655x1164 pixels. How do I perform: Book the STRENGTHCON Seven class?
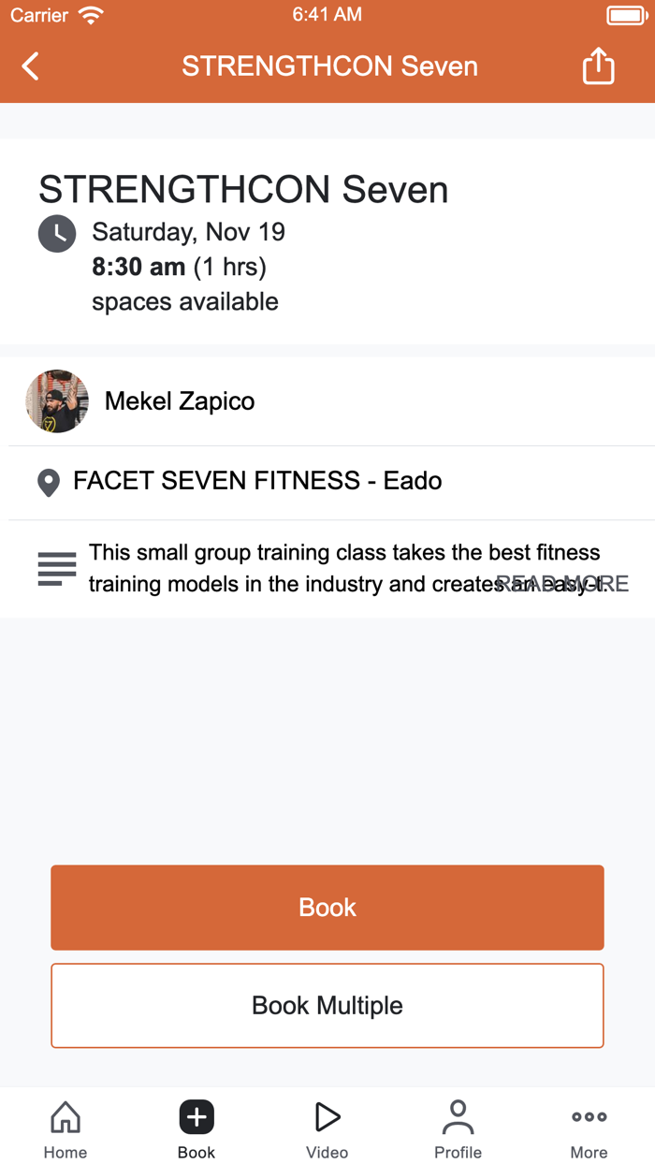pos(327,907)
